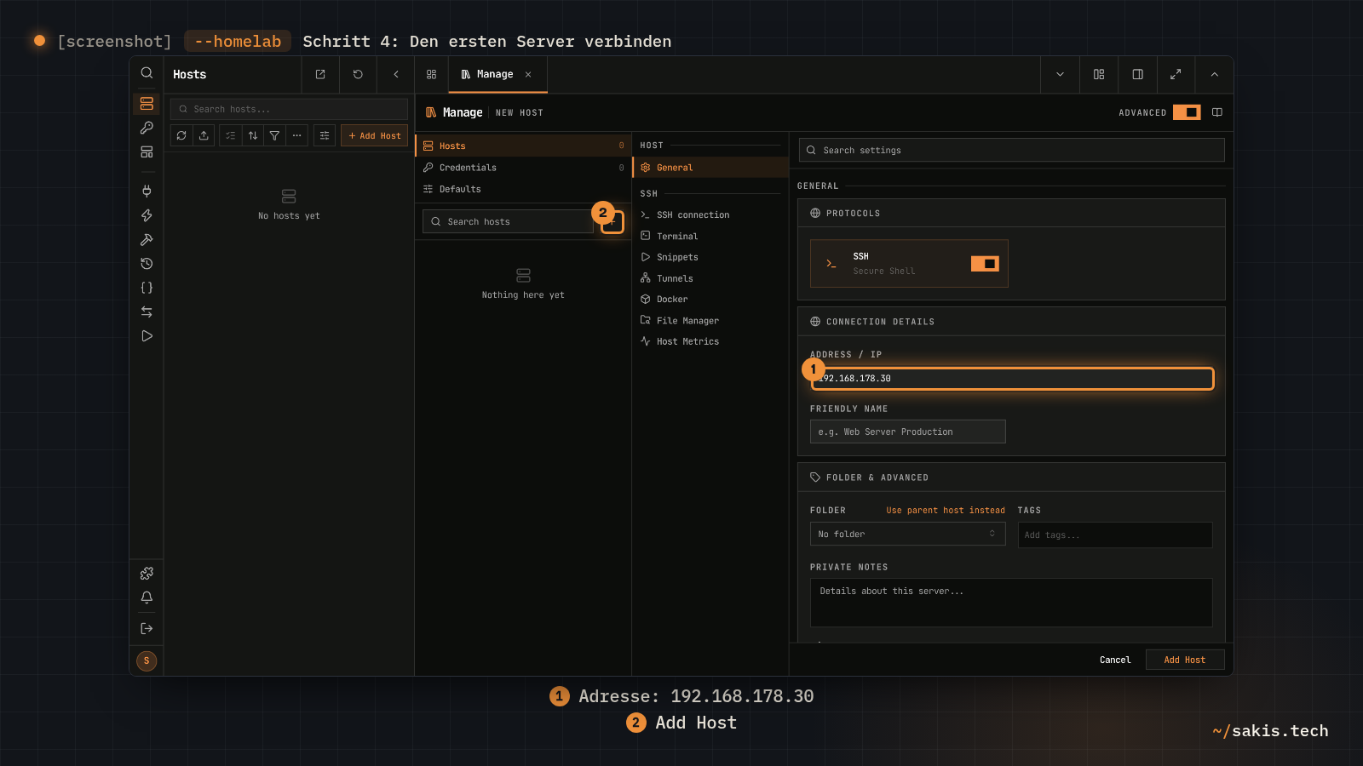Click the Cancel button

pos(1115,660)
